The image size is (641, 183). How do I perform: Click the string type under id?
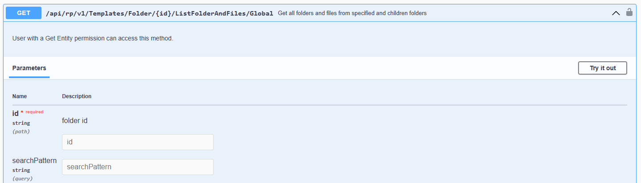tap(21, 123)
